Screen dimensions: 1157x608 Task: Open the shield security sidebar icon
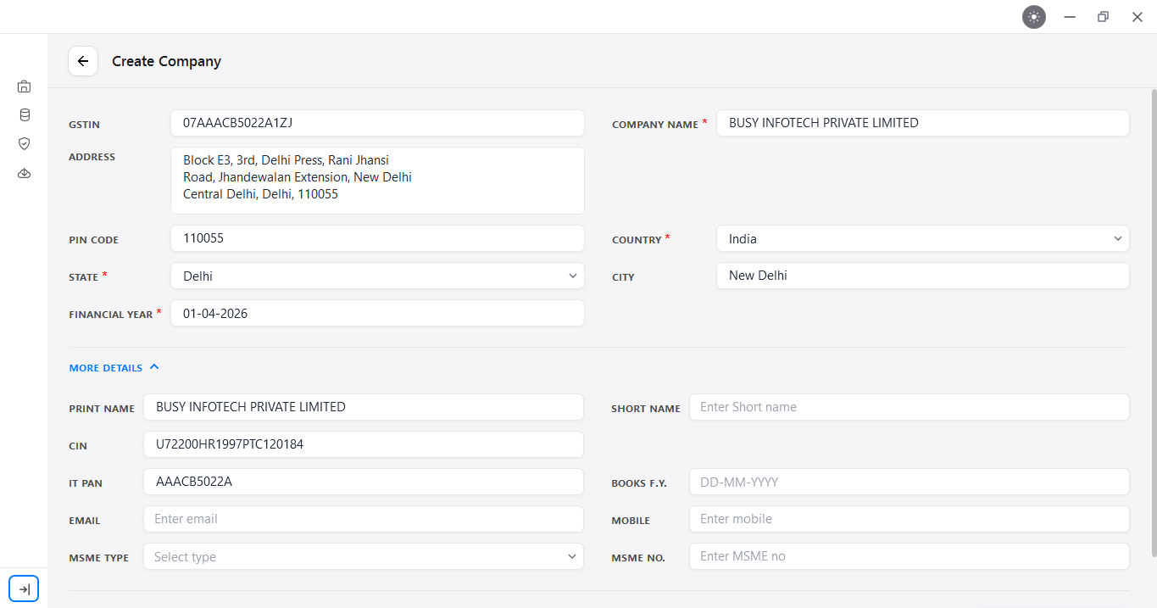24,144
